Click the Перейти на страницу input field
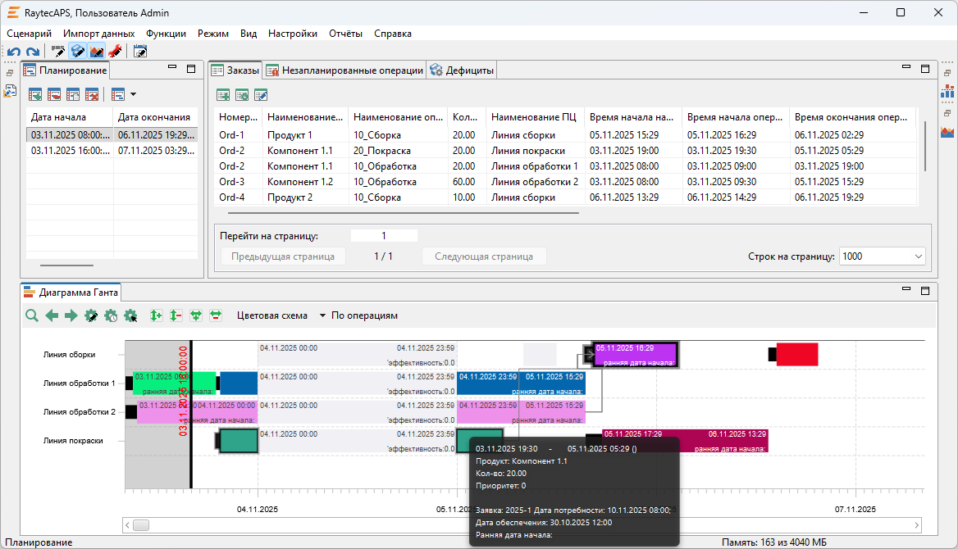The height and width of the screenshot is (549, 958). [x=384, y=236]
